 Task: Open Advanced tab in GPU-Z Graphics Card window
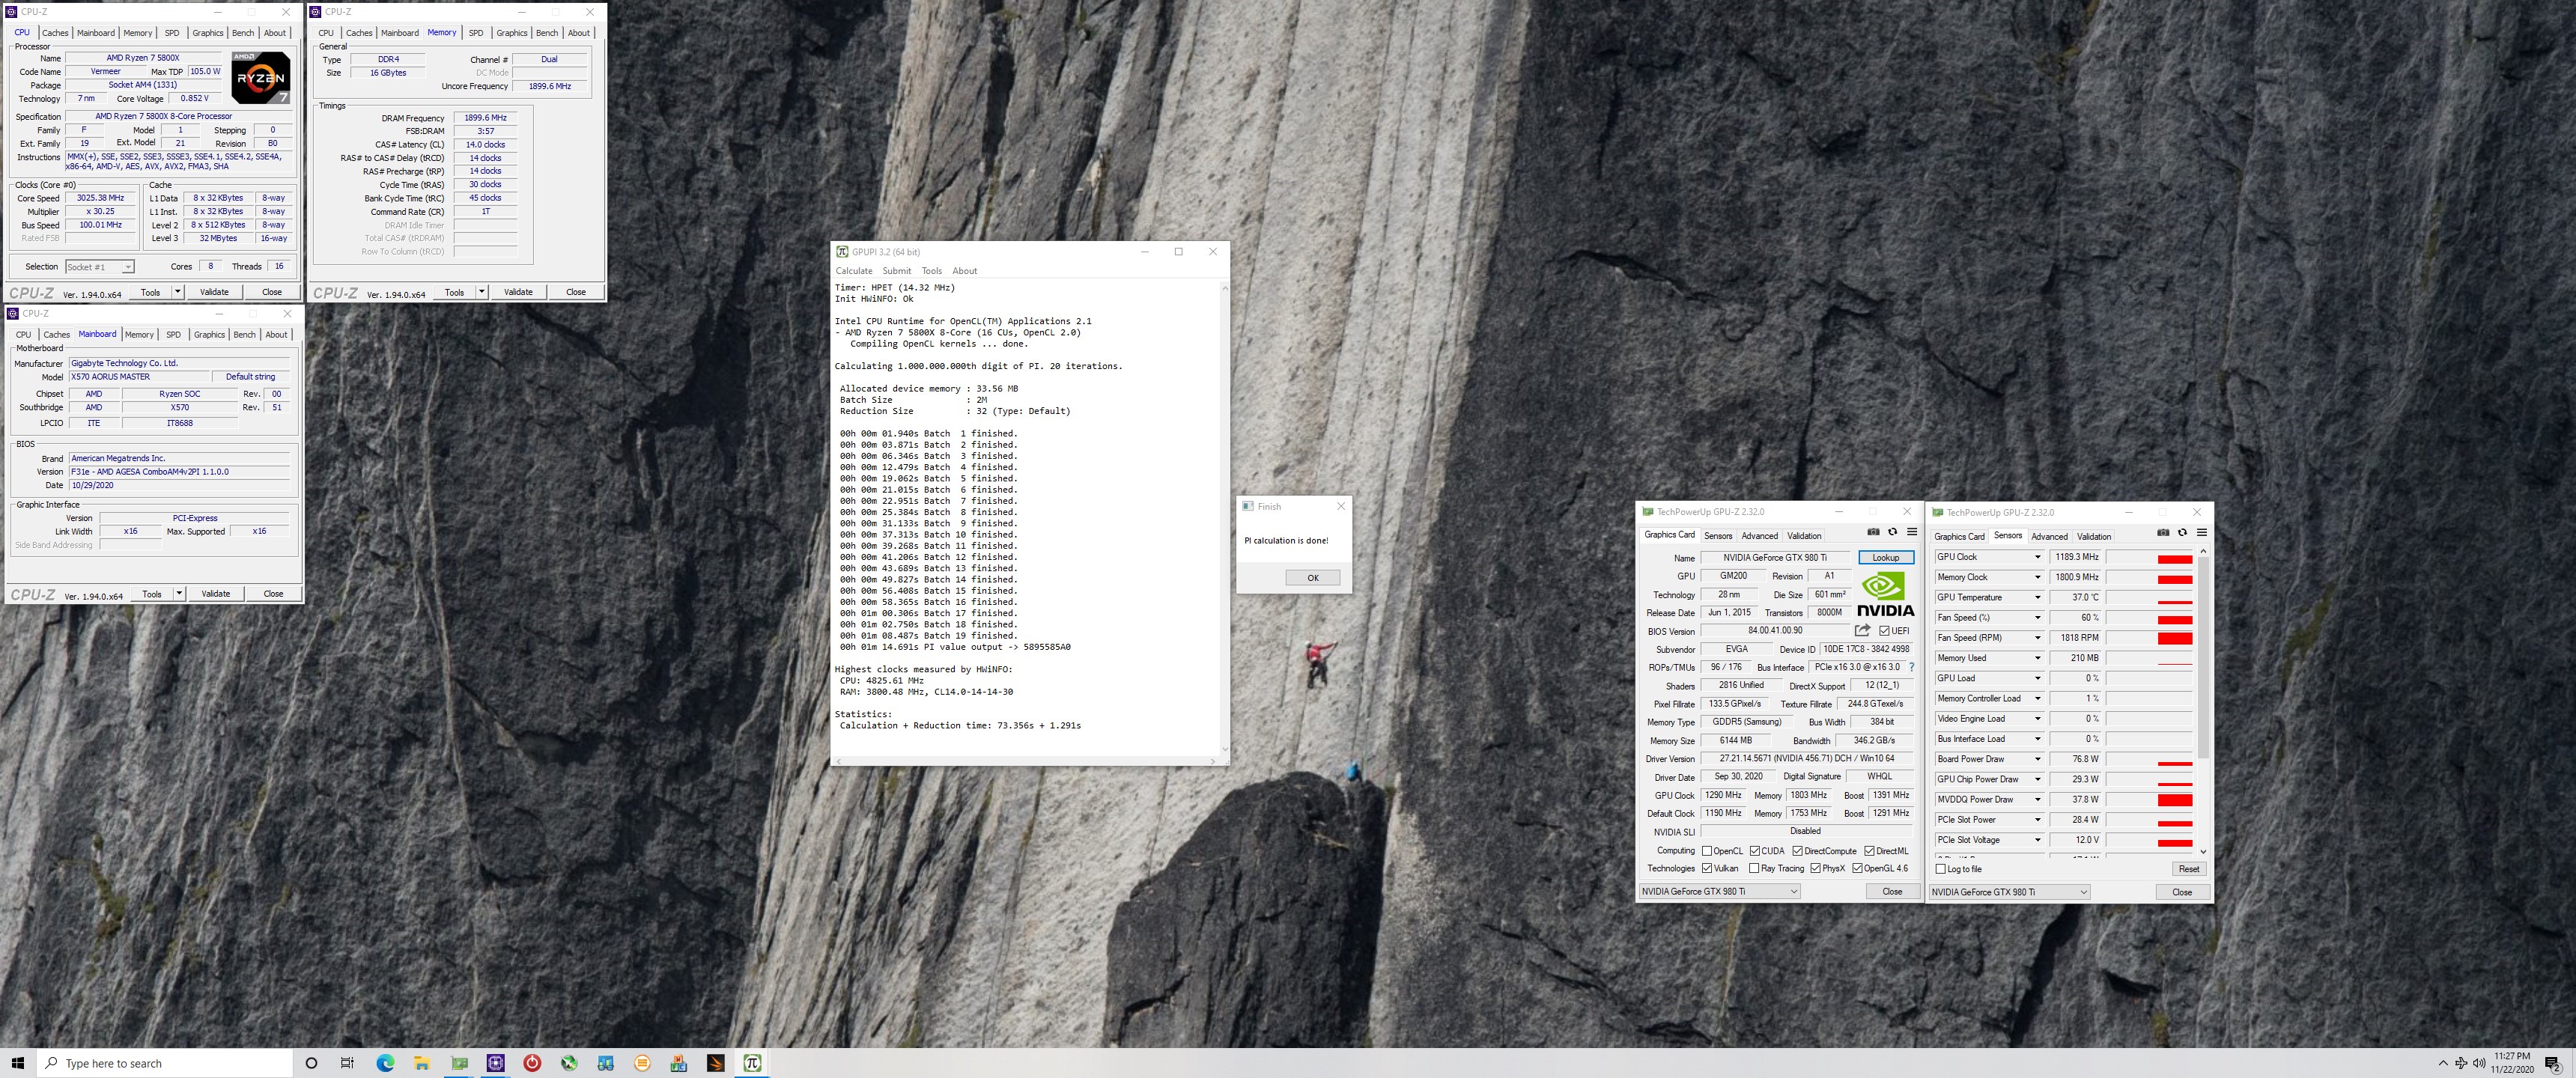(x=1759, y=536)
